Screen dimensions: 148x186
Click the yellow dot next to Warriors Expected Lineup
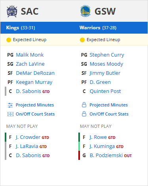[82, 40]
